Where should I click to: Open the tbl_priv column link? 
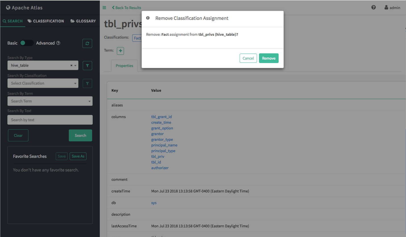point(158,156)
